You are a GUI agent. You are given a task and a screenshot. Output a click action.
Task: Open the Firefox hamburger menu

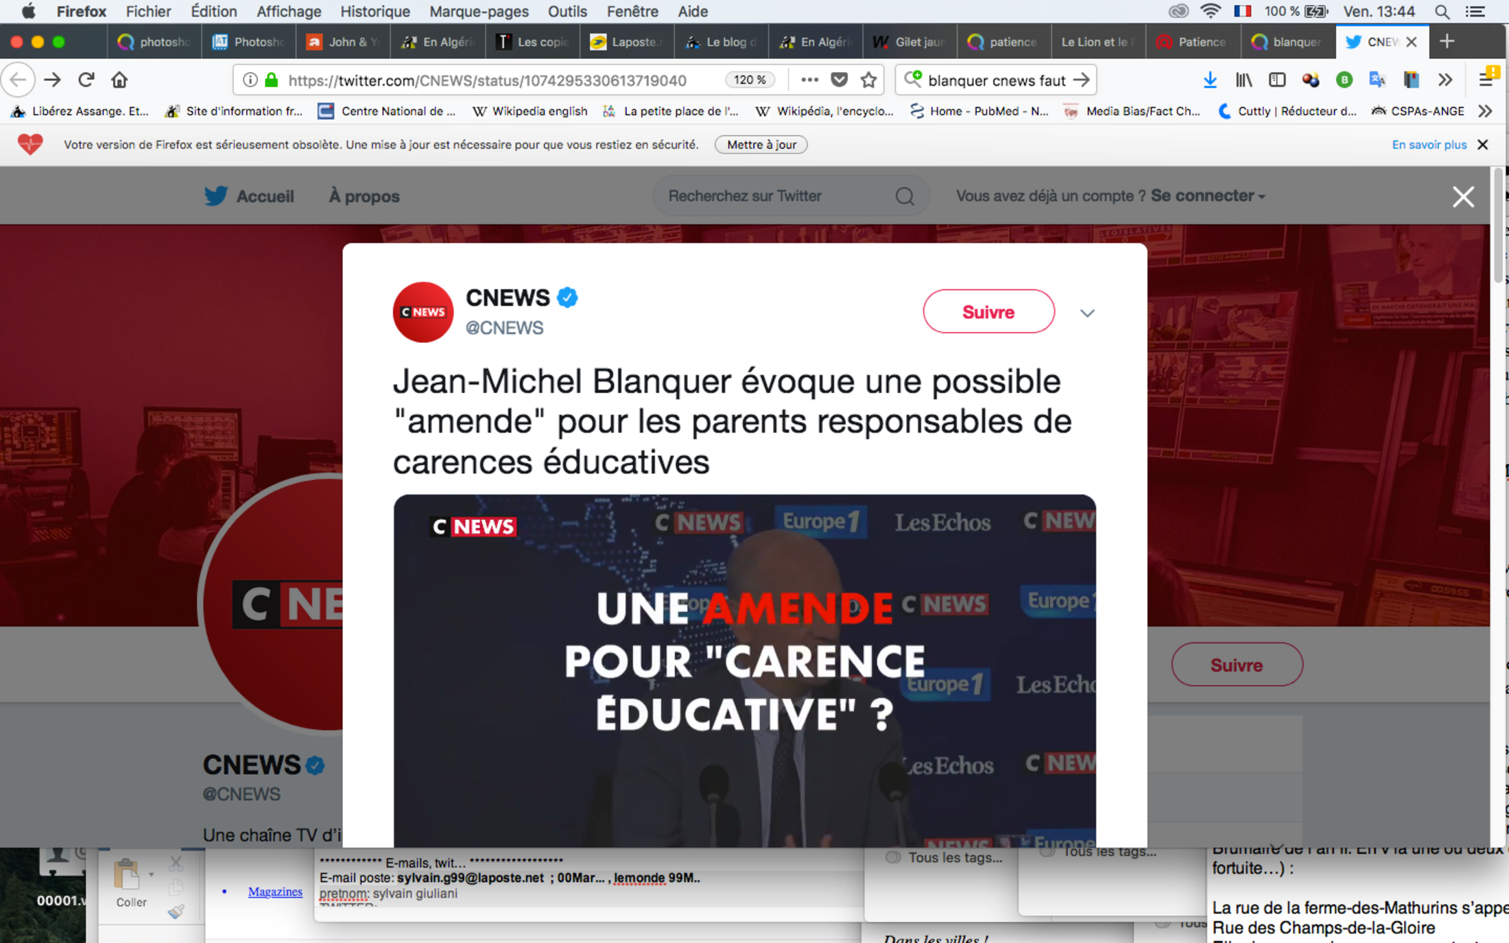[1487, 79]
